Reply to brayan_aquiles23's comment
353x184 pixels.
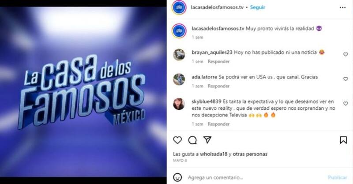(218, 61)
